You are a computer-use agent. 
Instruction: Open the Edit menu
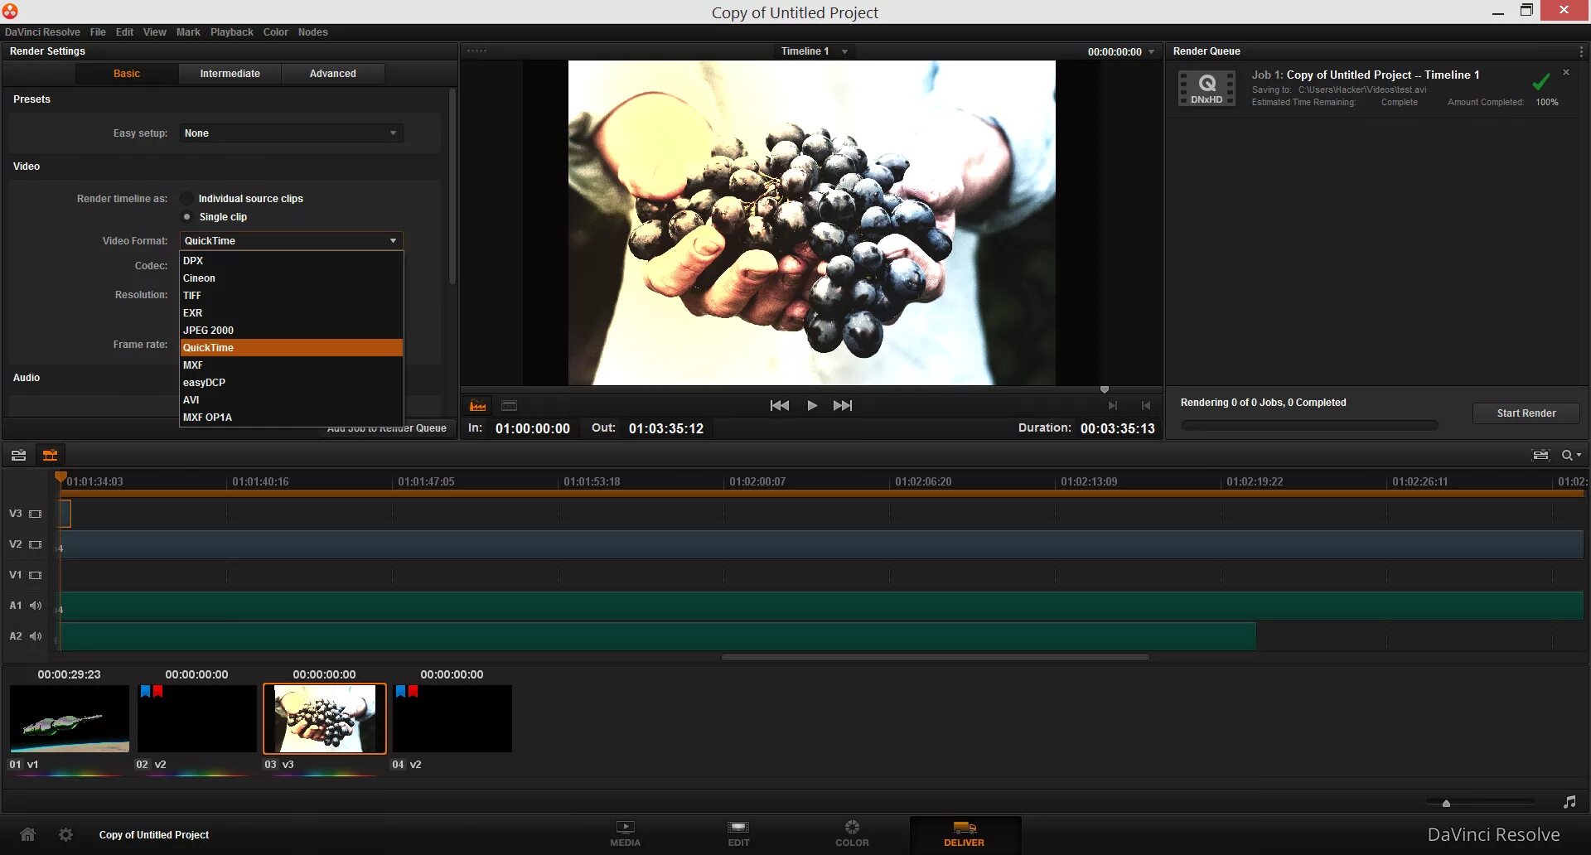click(x=124, y=32)
